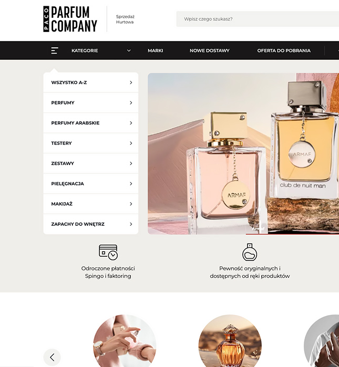Click the Paco Parfum Company logo
The height and width of the screenshot is (367, 339).
point(70,19)
